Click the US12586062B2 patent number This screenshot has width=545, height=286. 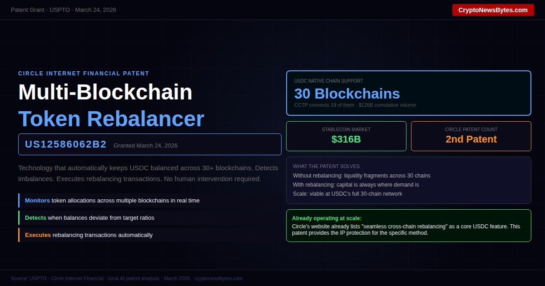pos(66,145)
